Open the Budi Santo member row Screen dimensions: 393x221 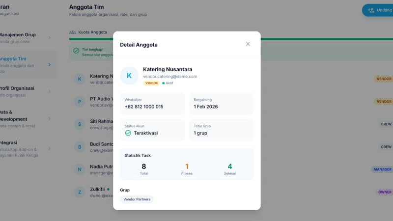[x=231, y=147]
